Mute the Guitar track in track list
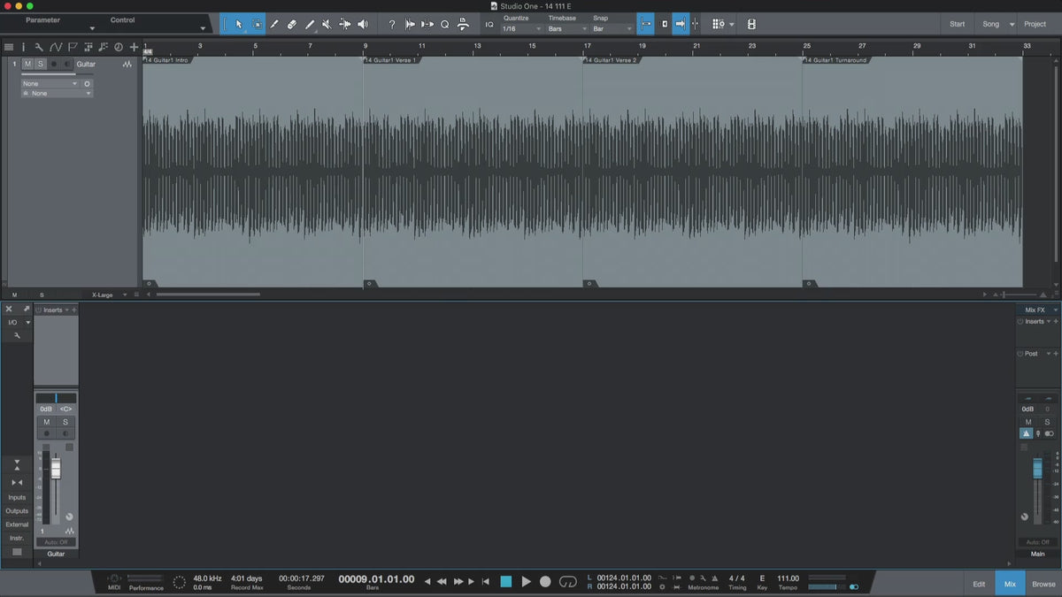 tap(27, 65)
